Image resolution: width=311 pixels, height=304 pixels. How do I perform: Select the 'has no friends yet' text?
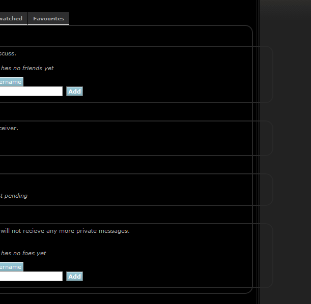coord(27,68)
